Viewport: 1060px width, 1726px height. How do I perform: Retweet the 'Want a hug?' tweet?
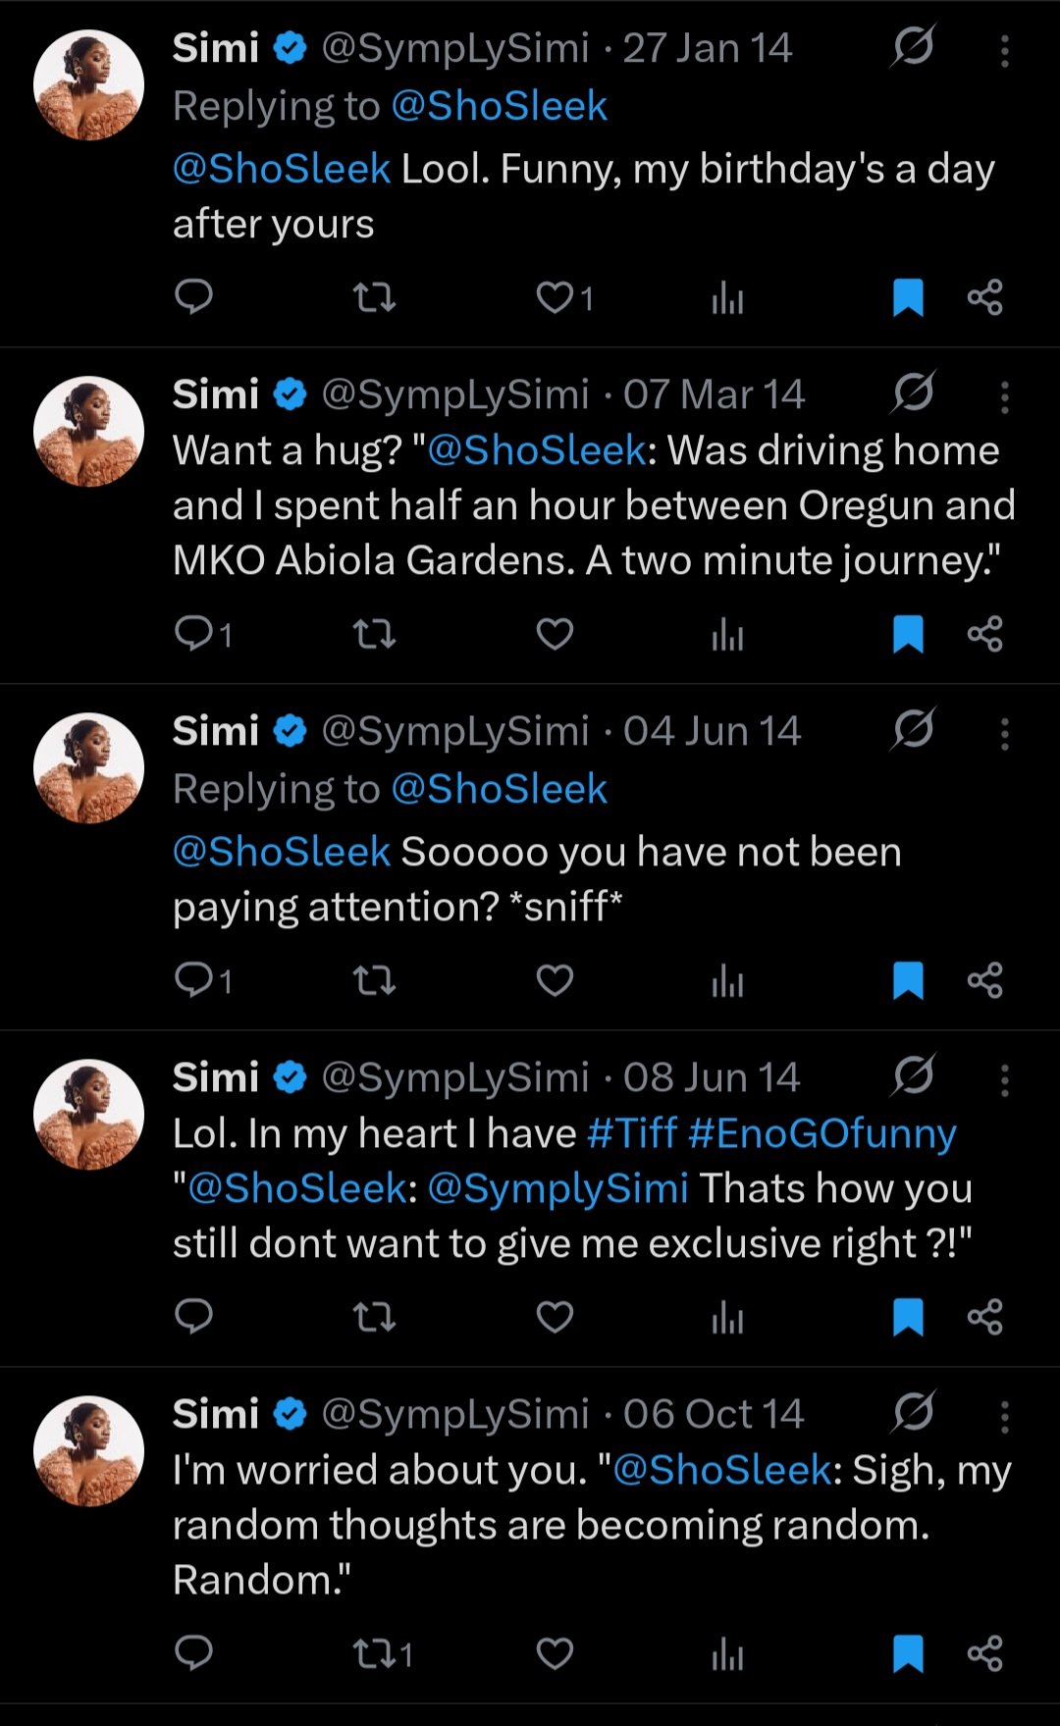click(374, 634)
